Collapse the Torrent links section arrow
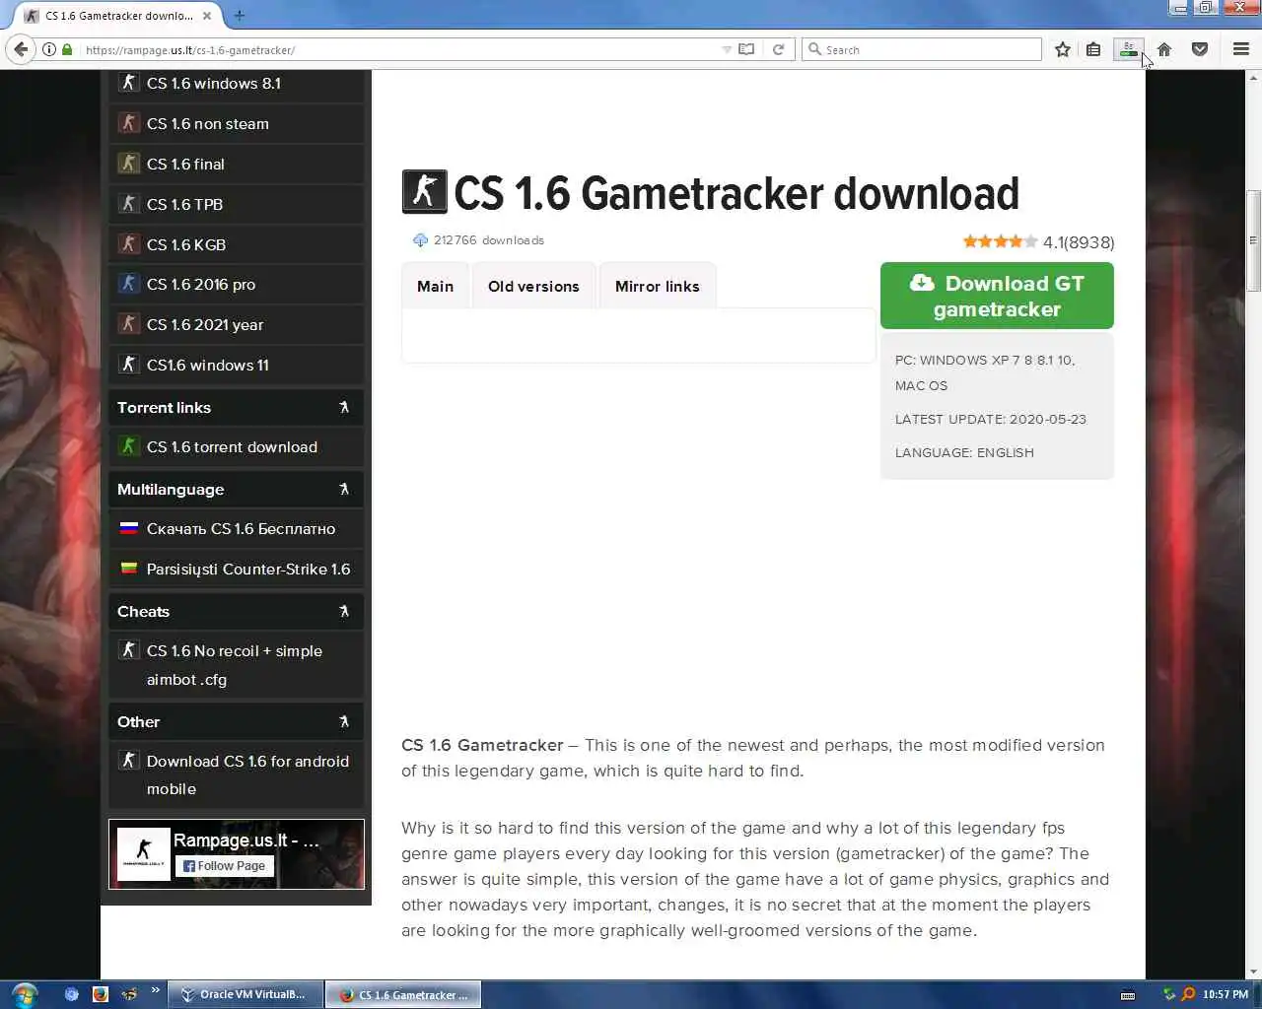Image resolution: width=1262 pixels, height=1009 pixels. point(344,407)
